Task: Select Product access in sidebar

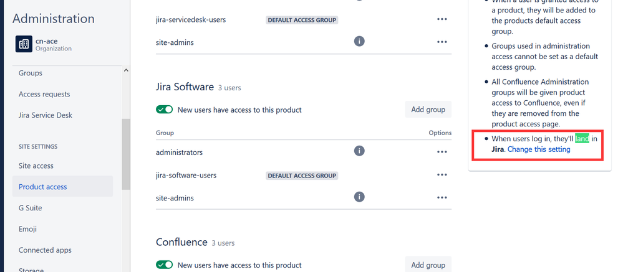Action: point(62,186)
